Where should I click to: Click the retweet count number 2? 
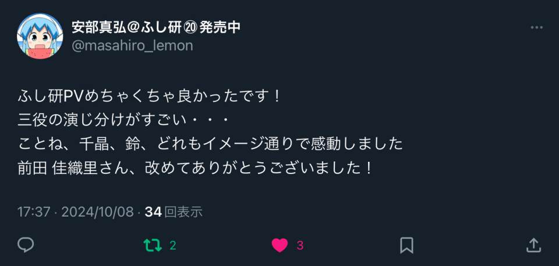click(x=173, y=246)
